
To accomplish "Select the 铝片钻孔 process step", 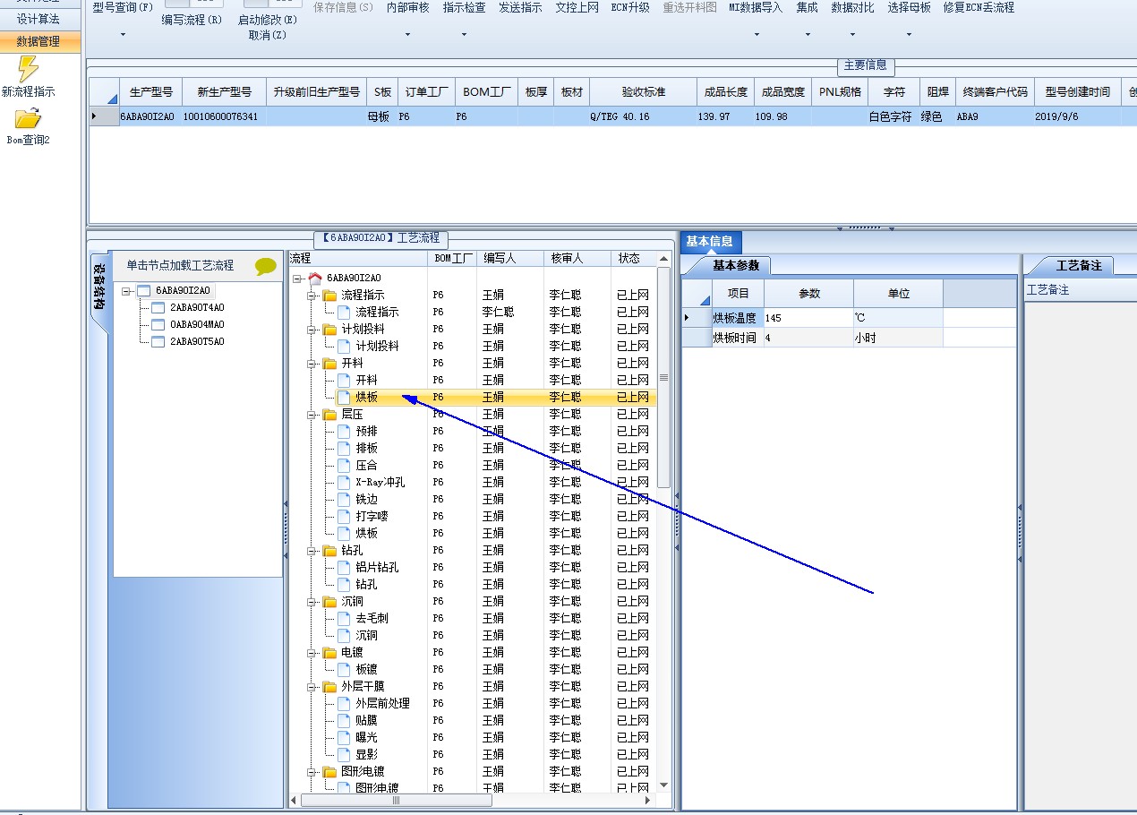I will pyautogui.click(x=377, y=568).
